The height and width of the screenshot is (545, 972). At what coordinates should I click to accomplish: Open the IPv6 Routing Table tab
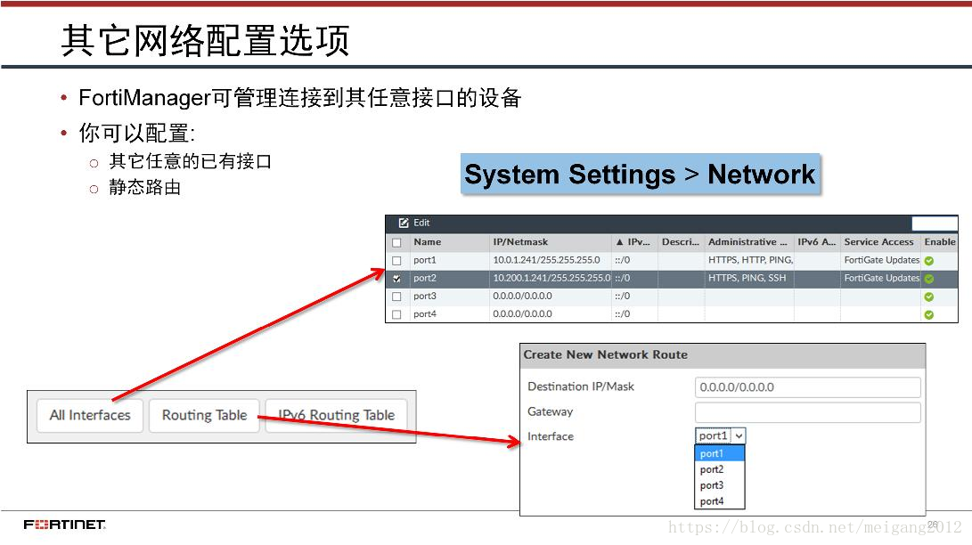click(337, 416)
